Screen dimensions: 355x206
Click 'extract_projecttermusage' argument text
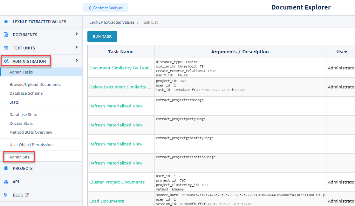coord(180,100)
